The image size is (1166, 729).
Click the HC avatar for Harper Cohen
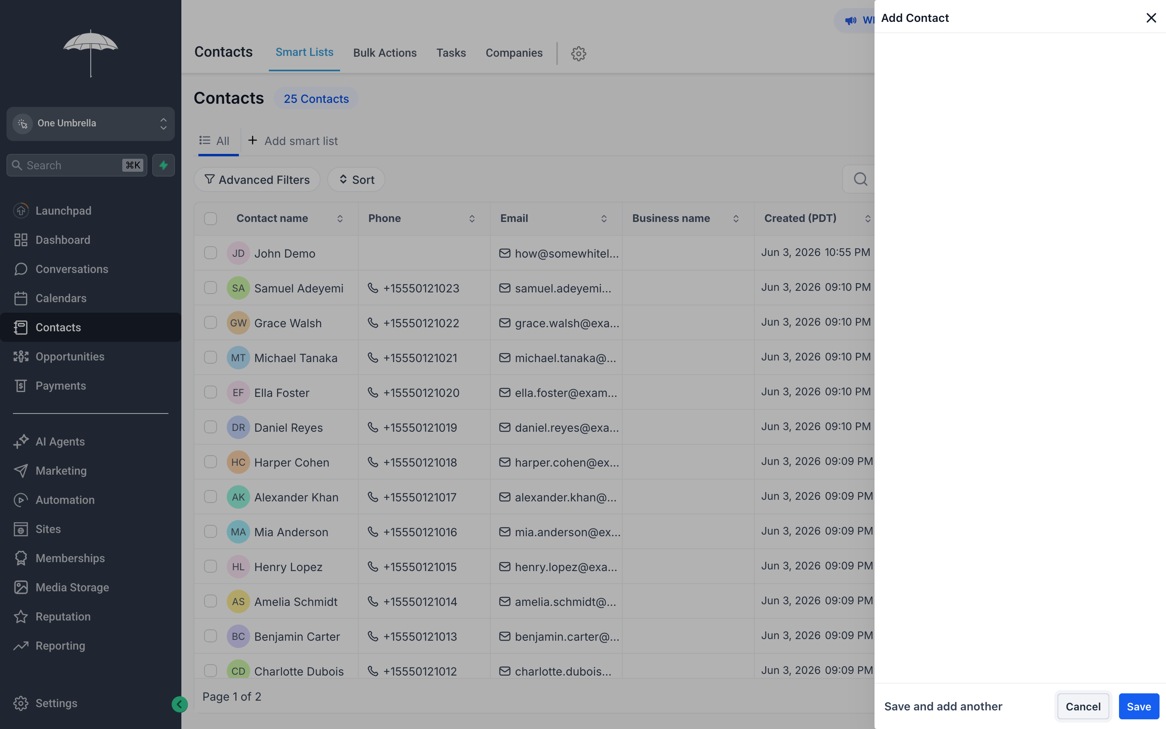(238, 462)
